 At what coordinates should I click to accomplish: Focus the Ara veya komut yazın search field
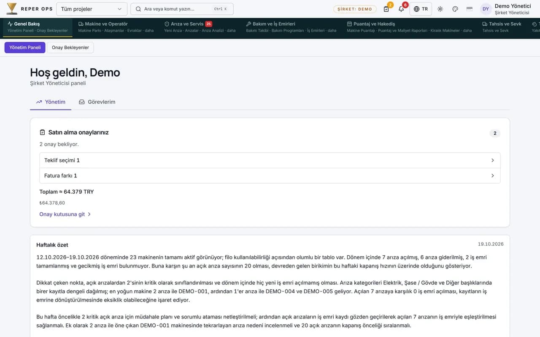(182, 9)
